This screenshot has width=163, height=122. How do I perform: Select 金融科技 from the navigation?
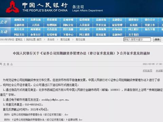point(19,25)
